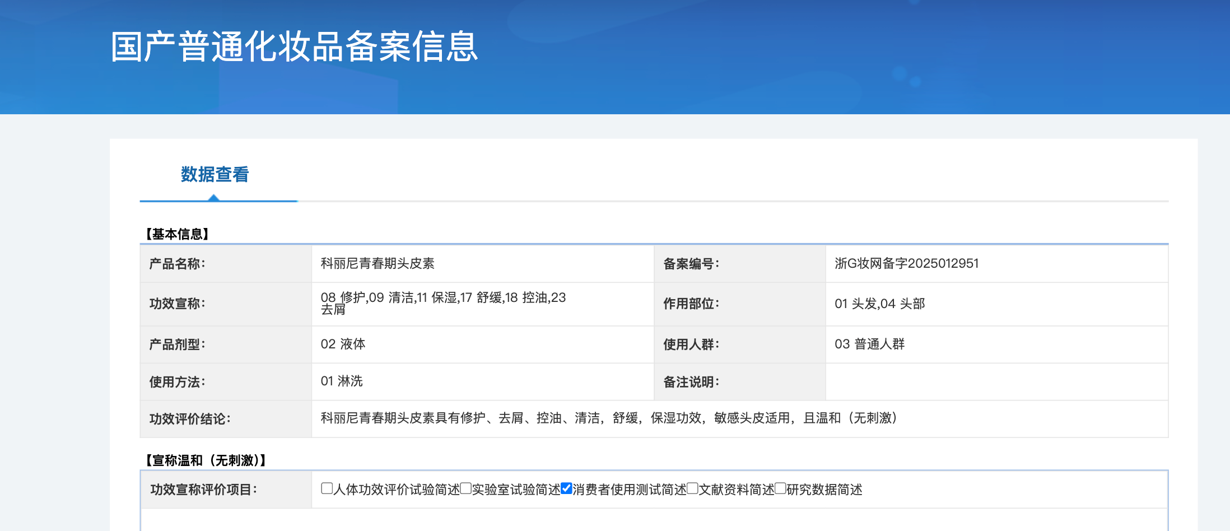
Task: Click the value 03 普通人群
Action: coord(869,344)
